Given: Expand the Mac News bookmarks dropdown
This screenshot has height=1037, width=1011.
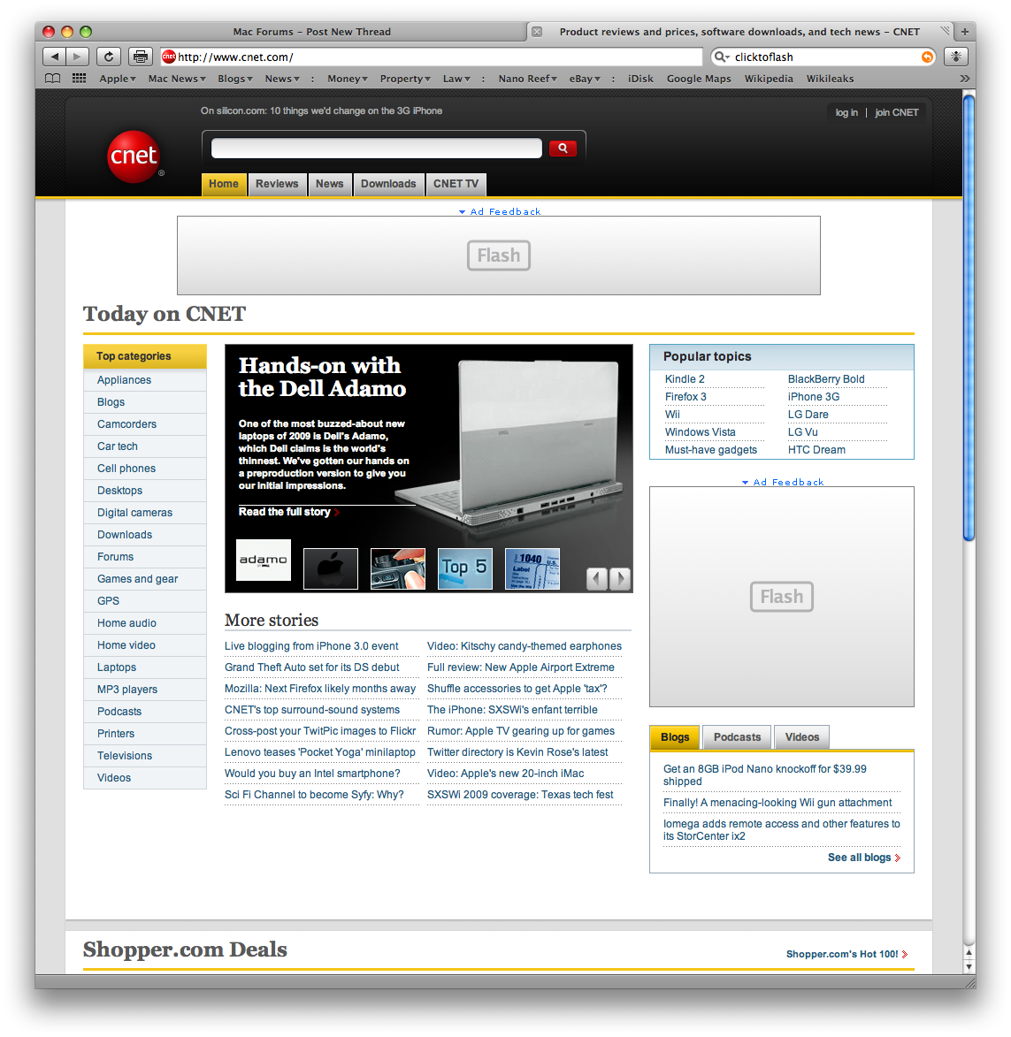Looking at the screenshot, I should coord(177,79).
